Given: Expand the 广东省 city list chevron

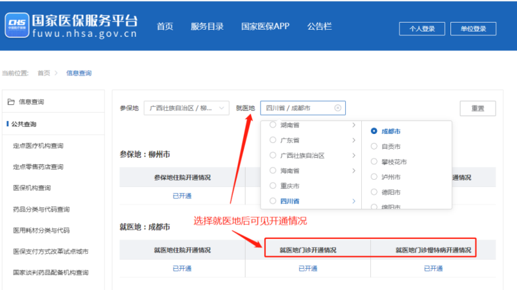Looking at the screenshot, I should coord(353,140).
